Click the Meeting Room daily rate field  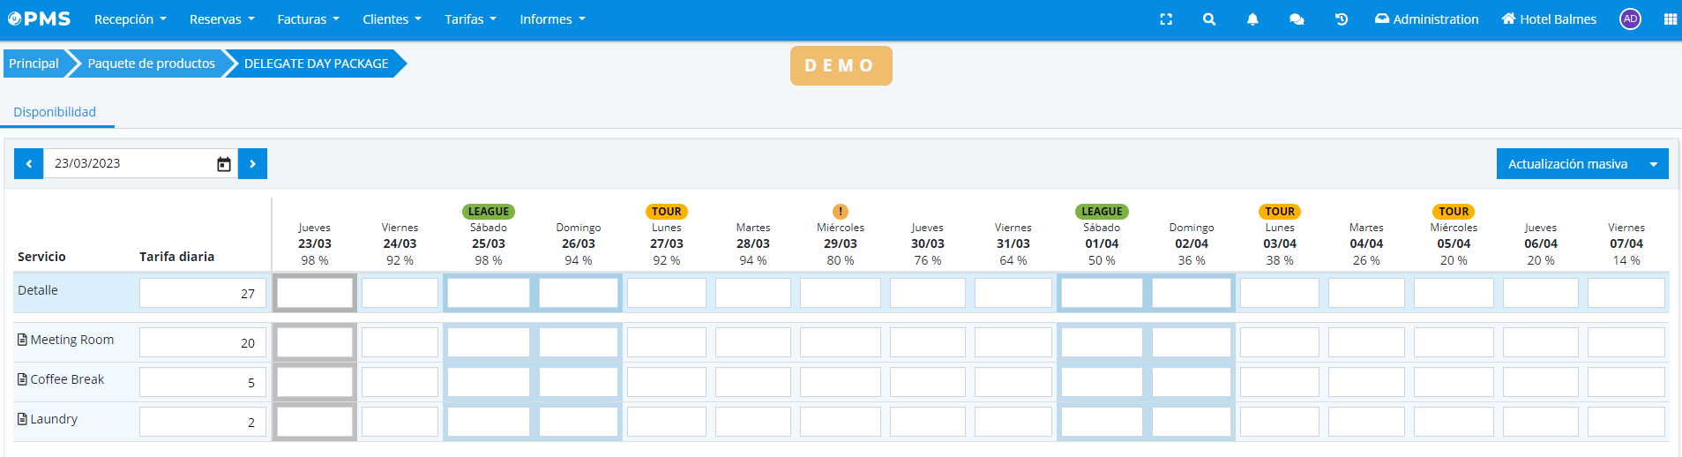pos(202,343)
